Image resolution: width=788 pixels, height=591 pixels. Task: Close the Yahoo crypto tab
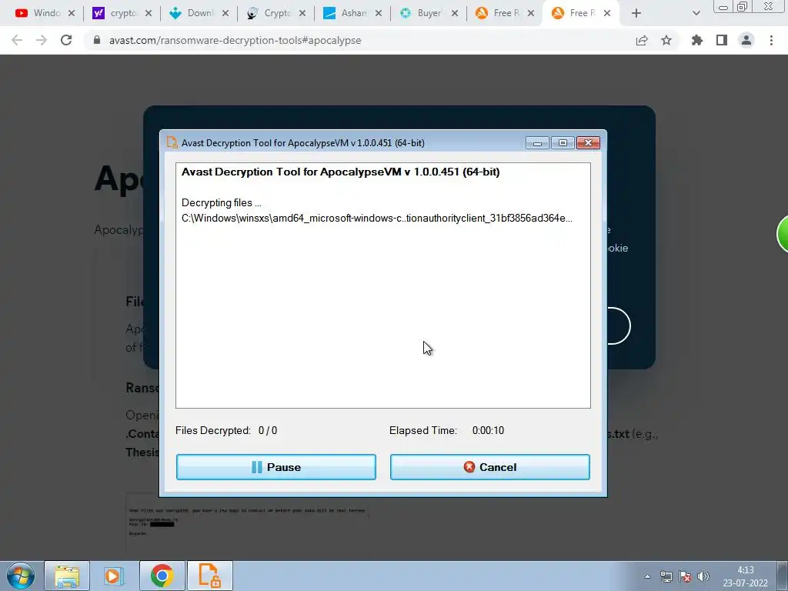149,14
